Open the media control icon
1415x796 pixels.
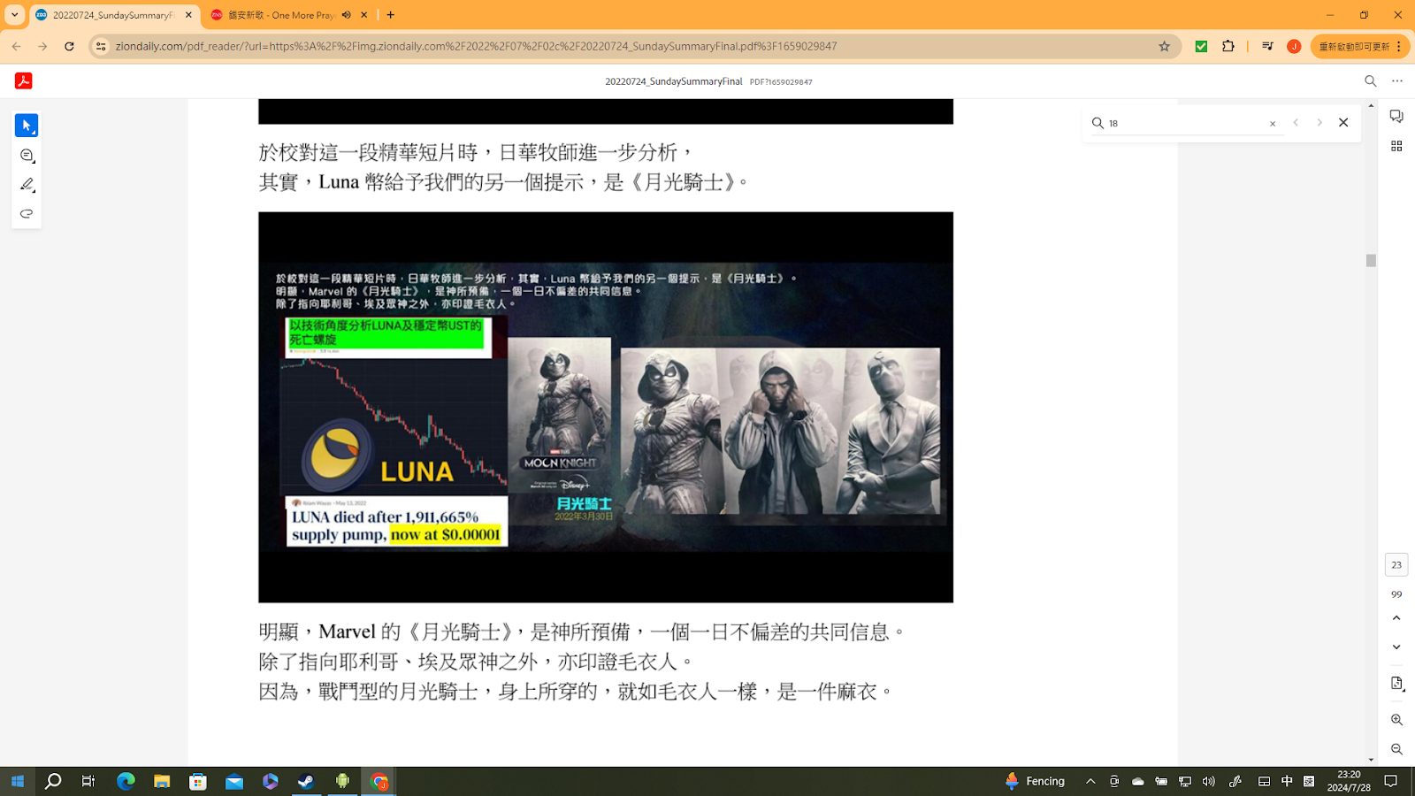pos(1267,46)
